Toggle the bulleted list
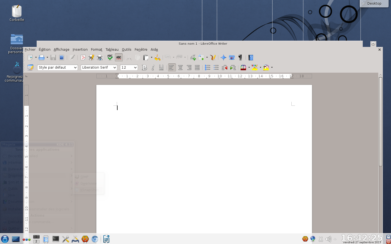The width and height of the screenshot is (391, 244). point(216,68)
